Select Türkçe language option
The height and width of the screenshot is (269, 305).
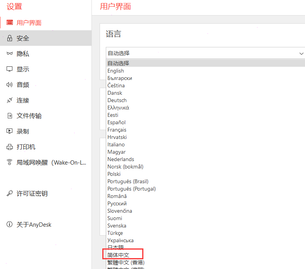206,233
